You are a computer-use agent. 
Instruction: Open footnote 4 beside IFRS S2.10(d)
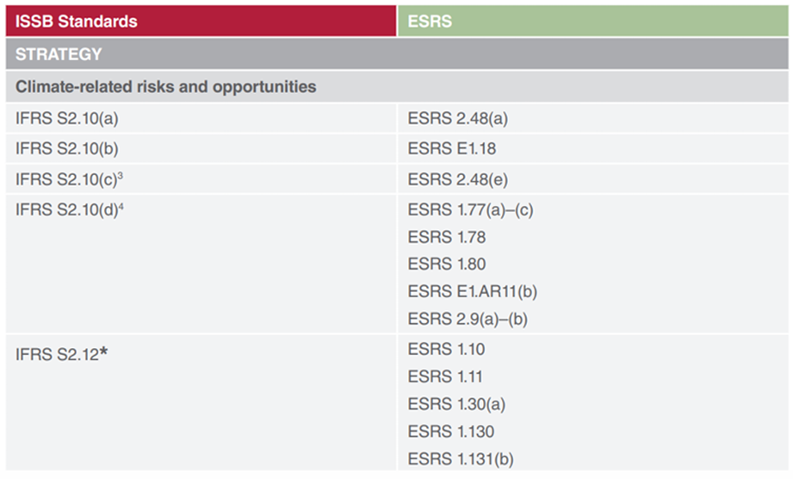pyautogui.click(x=121, y=205)
